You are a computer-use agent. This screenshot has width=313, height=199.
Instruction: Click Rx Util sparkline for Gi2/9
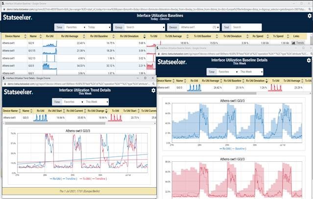(x=49, y=44)
